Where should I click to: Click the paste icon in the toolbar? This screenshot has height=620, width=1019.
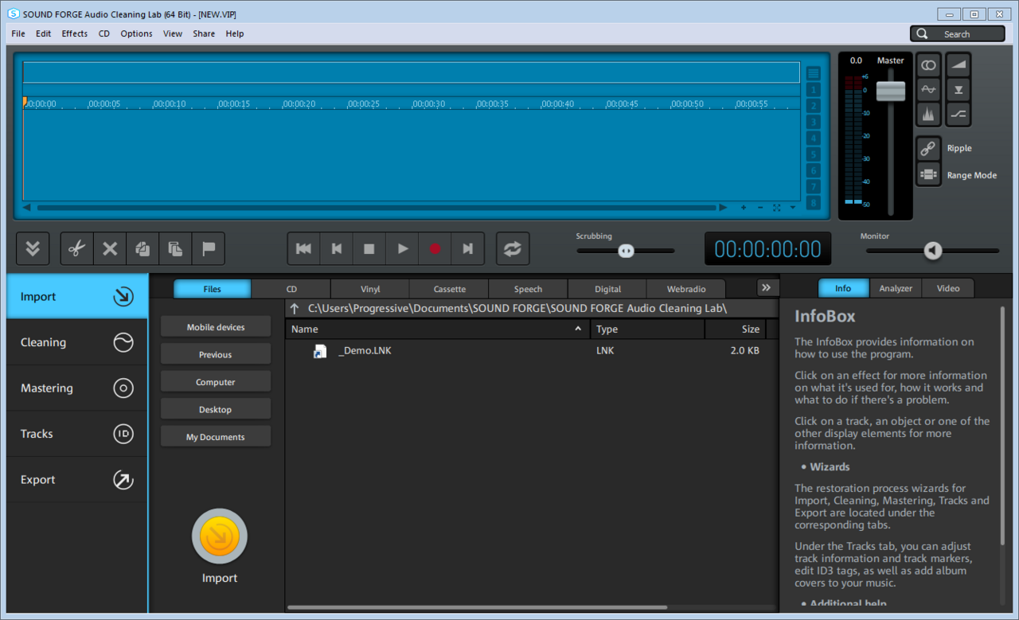[175, 249]
